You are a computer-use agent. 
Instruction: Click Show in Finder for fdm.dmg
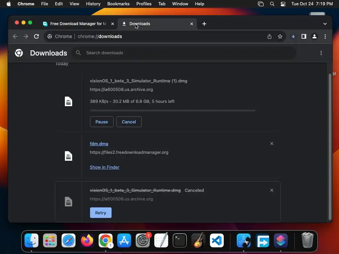pos(105,167)
